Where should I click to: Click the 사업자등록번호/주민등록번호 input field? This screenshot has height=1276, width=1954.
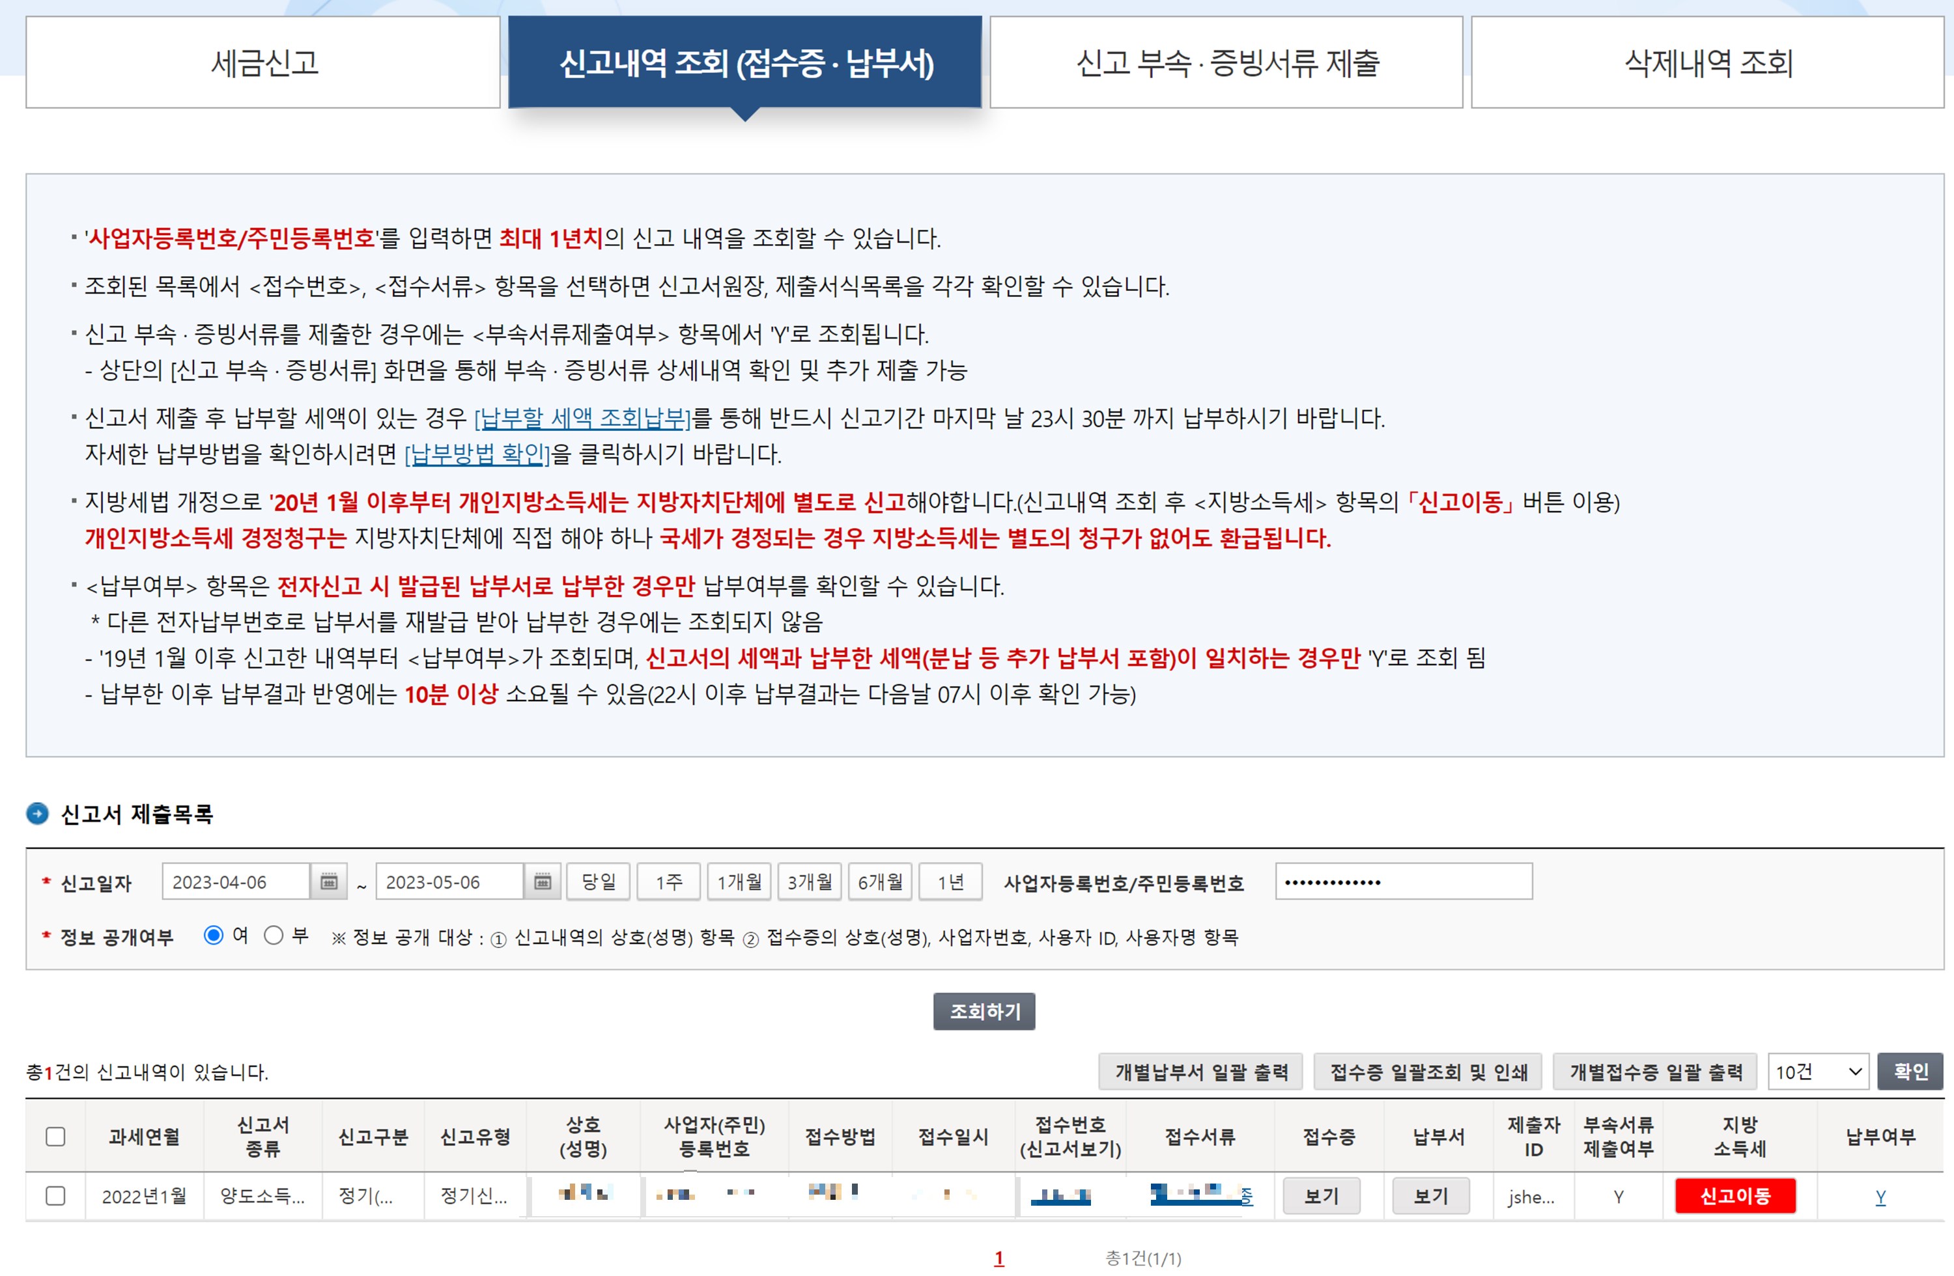coord(1403,881)
